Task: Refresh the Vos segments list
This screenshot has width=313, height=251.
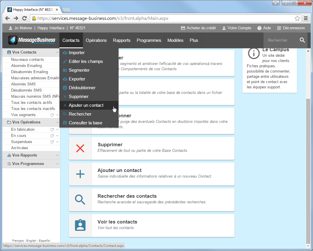Action: (52, 115)
